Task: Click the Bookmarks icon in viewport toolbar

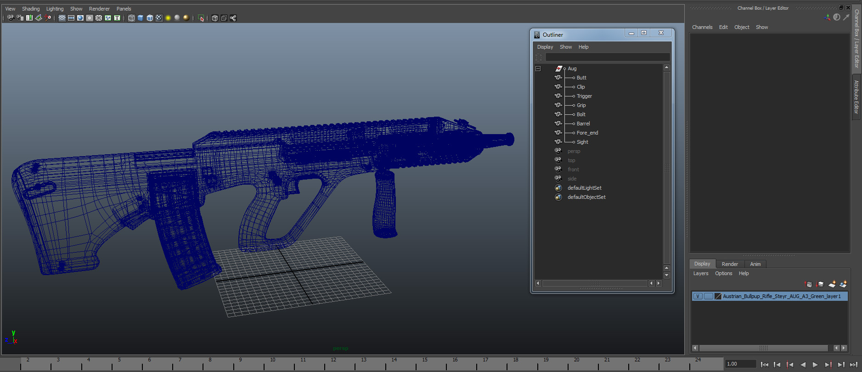Action: 29,18
